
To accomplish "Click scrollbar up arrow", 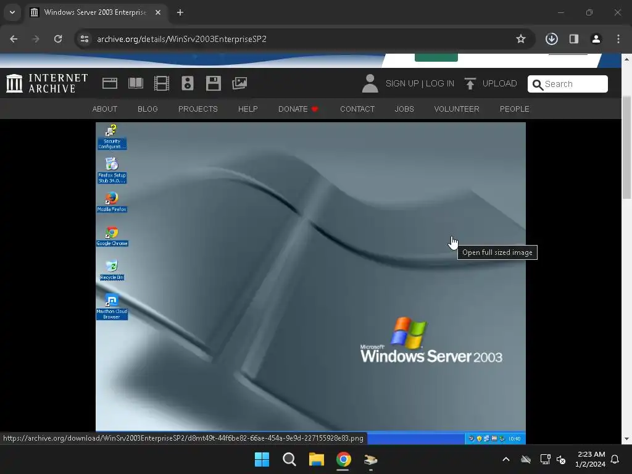I will [x=626, y=59].
